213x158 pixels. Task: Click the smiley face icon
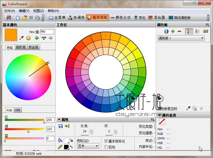pos(28,38)
